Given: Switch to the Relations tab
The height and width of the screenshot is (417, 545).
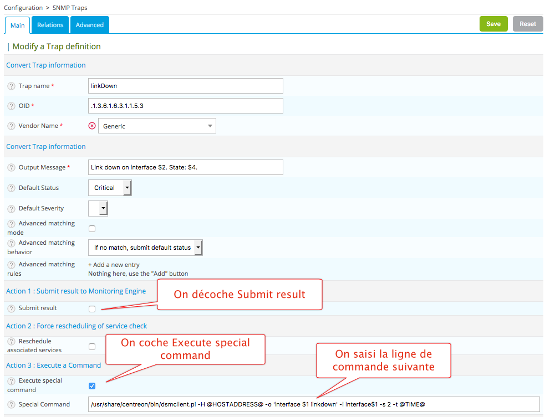Looking at the screenshot, I should [50, 25].
